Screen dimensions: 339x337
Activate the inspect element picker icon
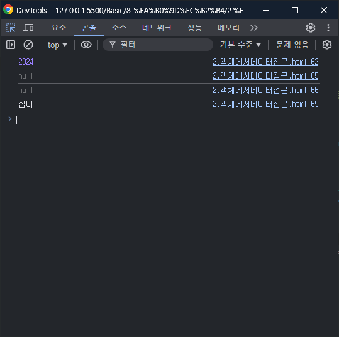pyautogui.click(x=11, y=28)
